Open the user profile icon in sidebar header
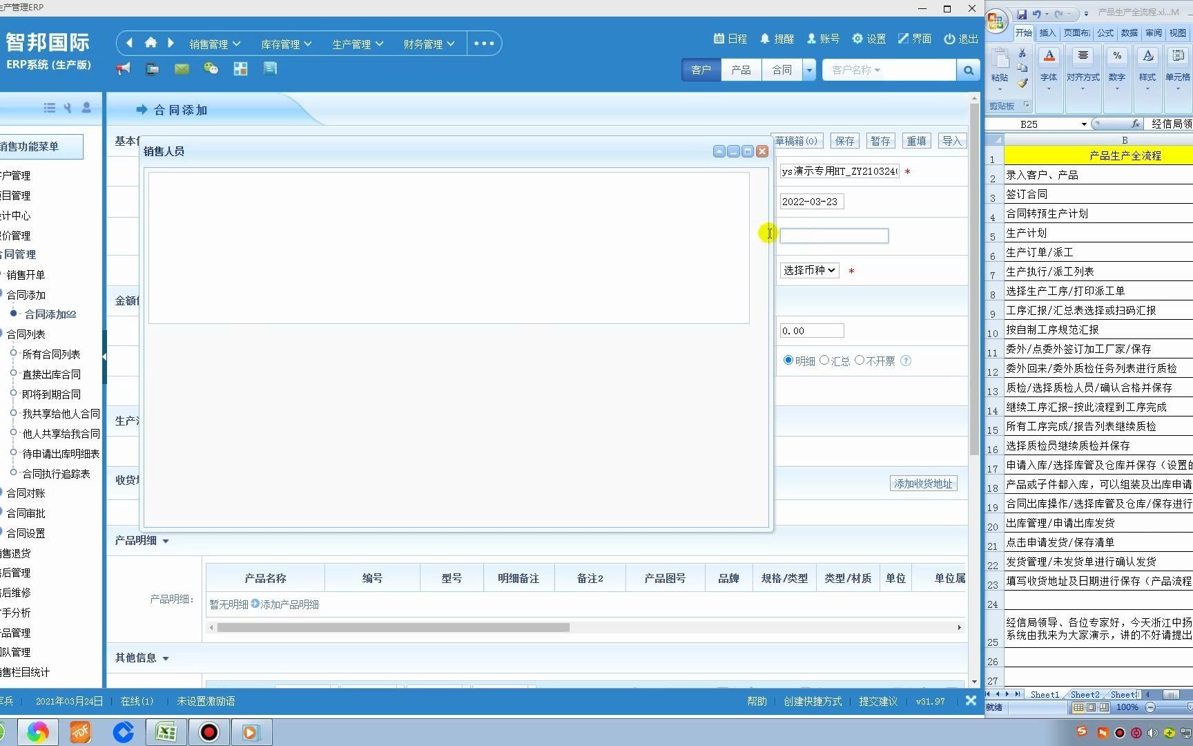 point(86,108)
